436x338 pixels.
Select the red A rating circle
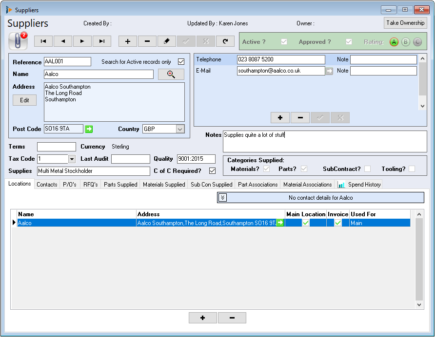pos(394,42)
